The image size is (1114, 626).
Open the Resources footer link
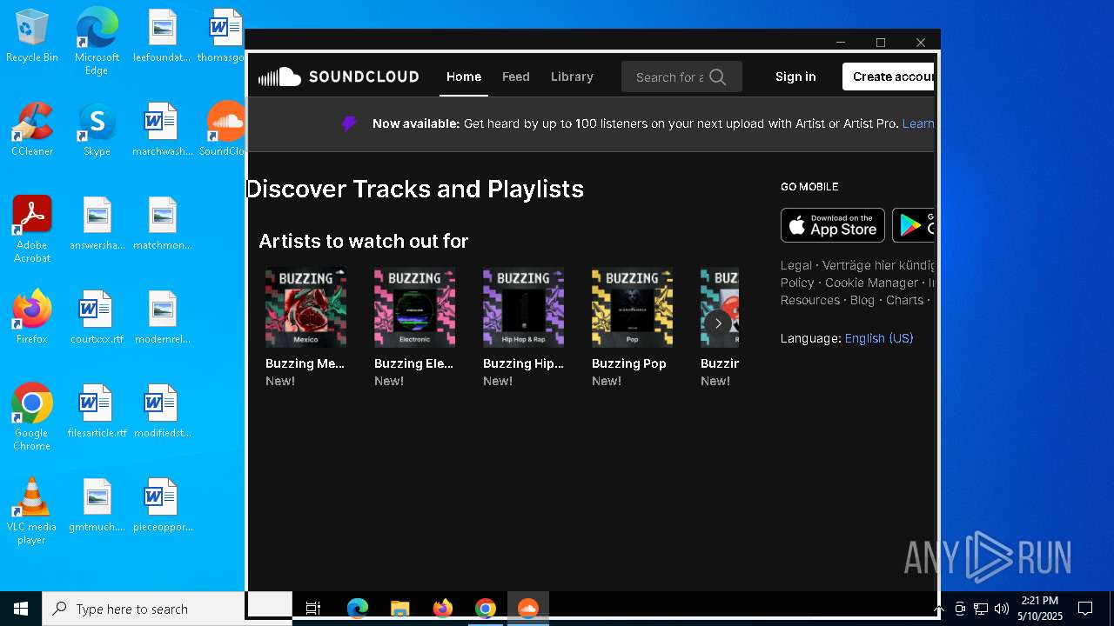[810, 300]
